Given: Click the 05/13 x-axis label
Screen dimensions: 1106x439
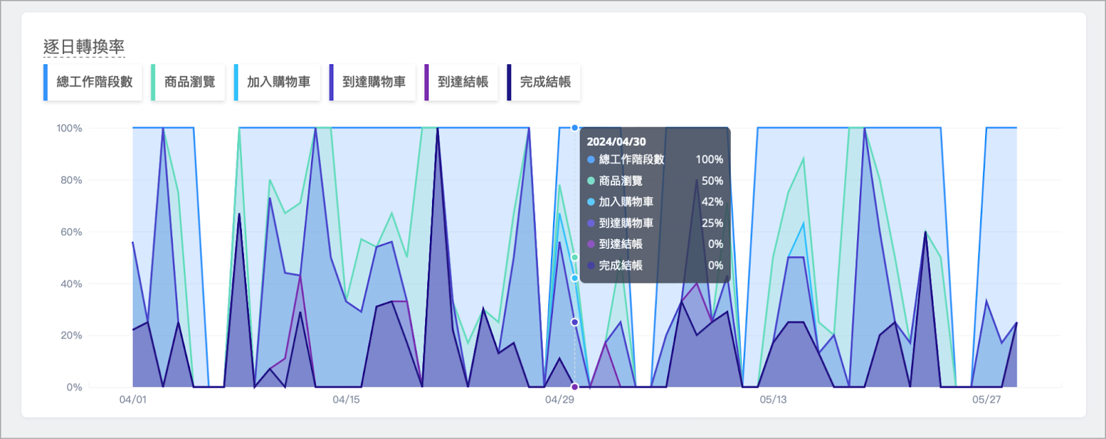Looking at the screenshot, I should (773, 400).
